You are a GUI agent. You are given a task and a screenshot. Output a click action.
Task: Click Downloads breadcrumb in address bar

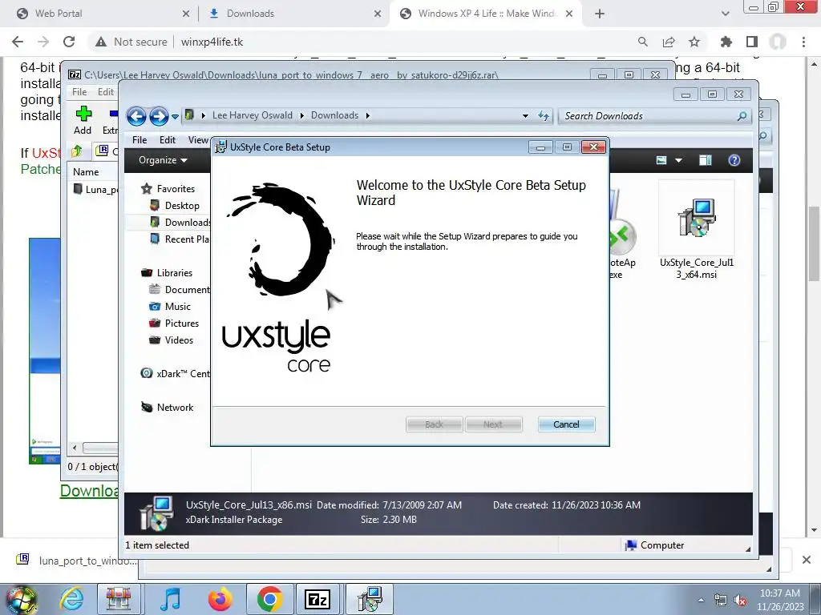tap(334, 115)
